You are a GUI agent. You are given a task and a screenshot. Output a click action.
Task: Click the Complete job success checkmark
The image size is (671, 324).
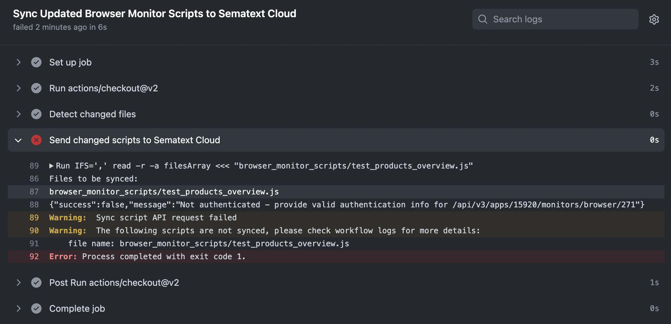click(36, 308)
